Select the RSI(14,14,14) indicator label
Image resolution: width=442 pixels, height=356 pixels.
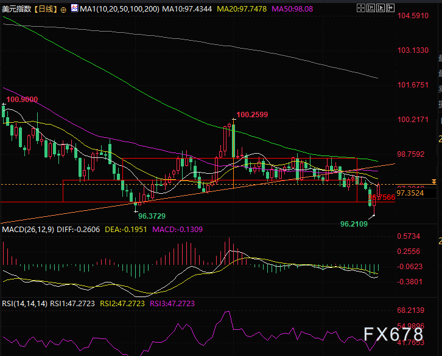click(23, 302)
